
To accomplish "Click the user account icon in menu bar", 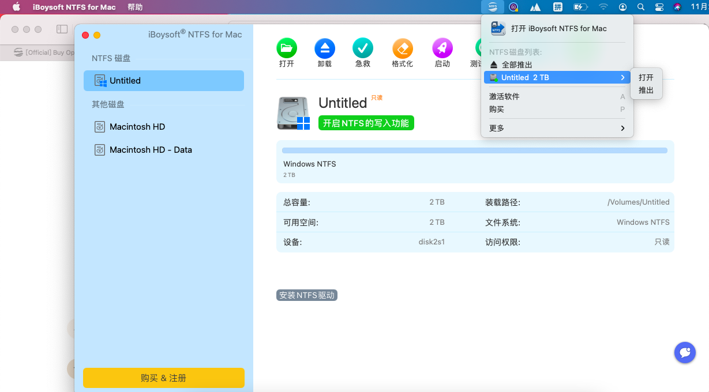I will [x=622, y=7].
